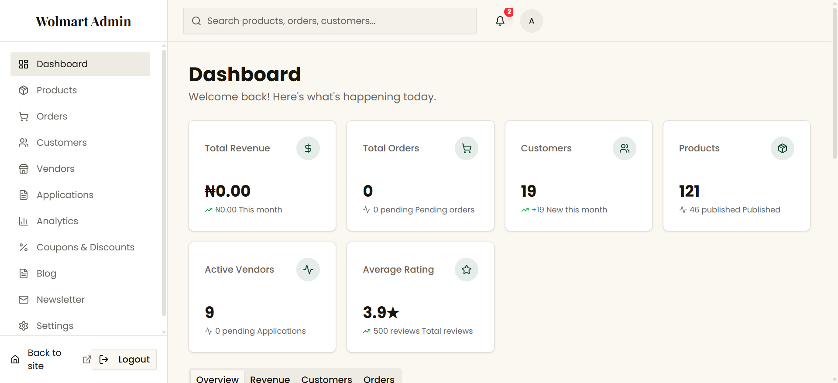
Task: Go to Newsletter in sidebar
Action: [x=80, y=300]
